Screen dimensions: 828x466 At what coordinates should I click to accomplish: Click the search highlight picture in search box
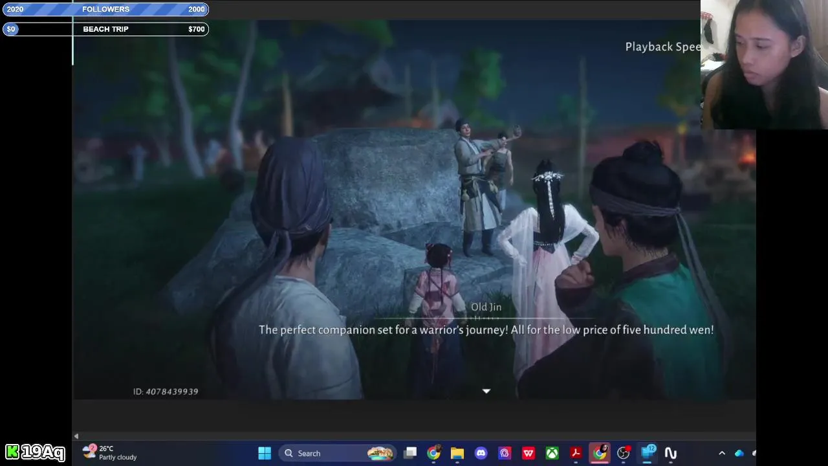(x=380, y=453)
